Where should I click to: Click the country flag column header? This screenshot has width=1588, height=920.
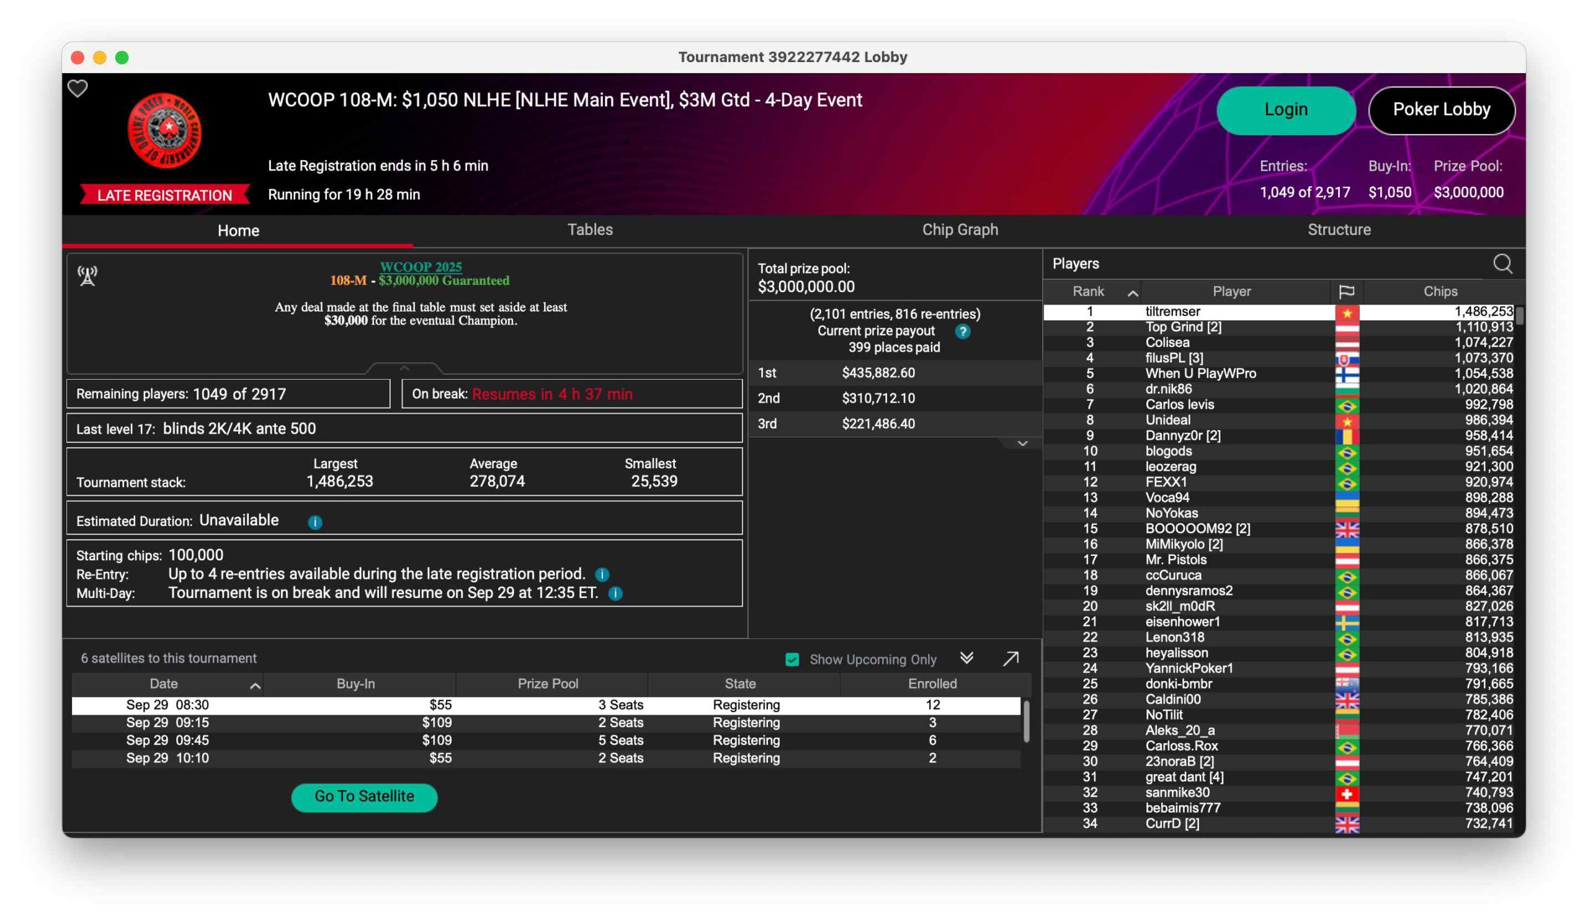1346,292
